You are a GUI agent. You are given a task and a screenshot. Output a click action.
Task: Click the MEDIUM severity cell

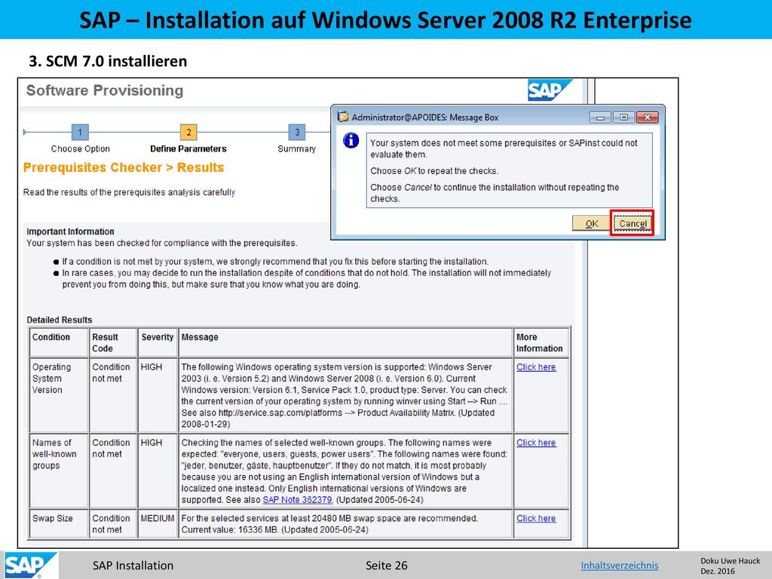click(x=158, y=524)
